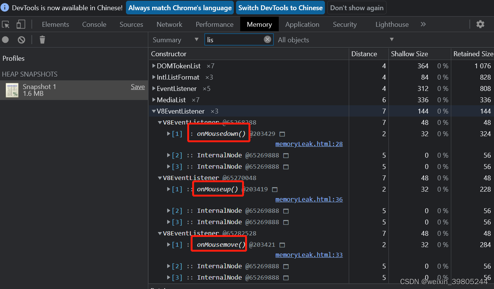This screenshot has height=289, width=494.
Task: Dismiss with Don't show again
Action: click(x=357, y=8)
